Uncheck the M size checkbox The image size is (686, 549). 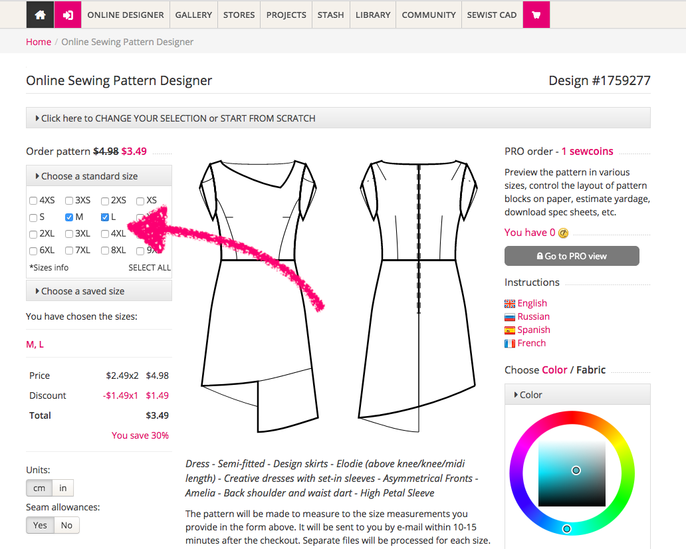click(x=69, y=217)
